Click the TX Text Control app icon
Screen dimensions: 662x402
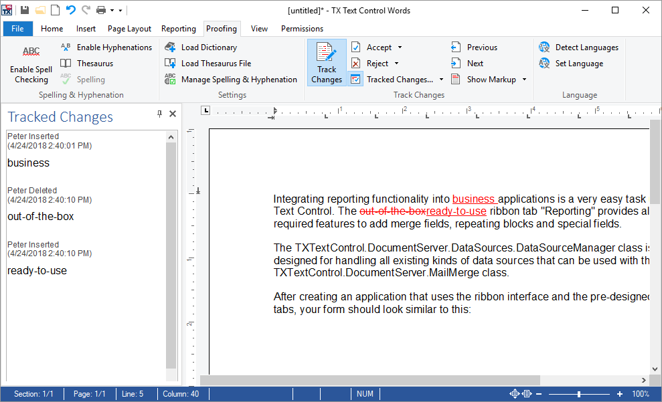[7, 10]
